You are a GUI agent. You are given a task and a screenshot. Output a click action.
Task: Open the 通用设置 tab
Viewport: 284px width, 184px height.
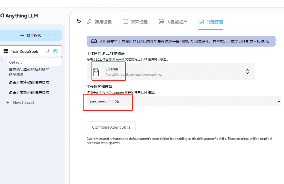click(x=100, y=22)
